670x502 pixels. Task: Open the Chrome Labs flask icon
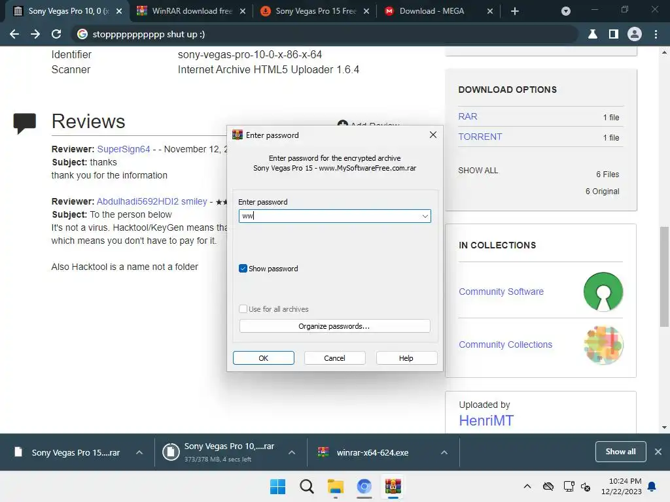[x=593, y=34]
